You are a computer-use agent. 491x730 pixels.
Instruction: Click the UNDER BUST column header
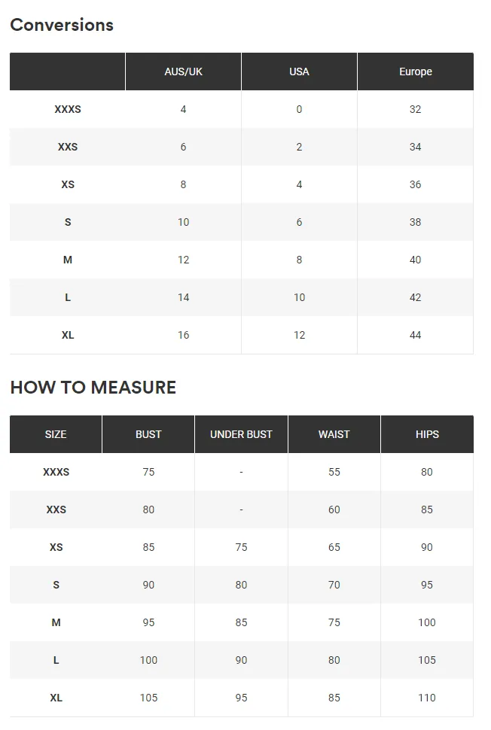241,434
